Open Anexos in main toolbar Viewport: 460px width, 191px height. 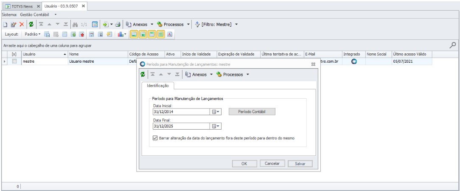[137, 25]
